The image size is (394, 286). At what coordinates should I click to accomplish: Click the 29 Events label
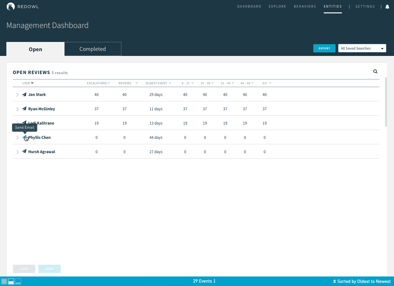pyautogui.click(x=202, y=281)
